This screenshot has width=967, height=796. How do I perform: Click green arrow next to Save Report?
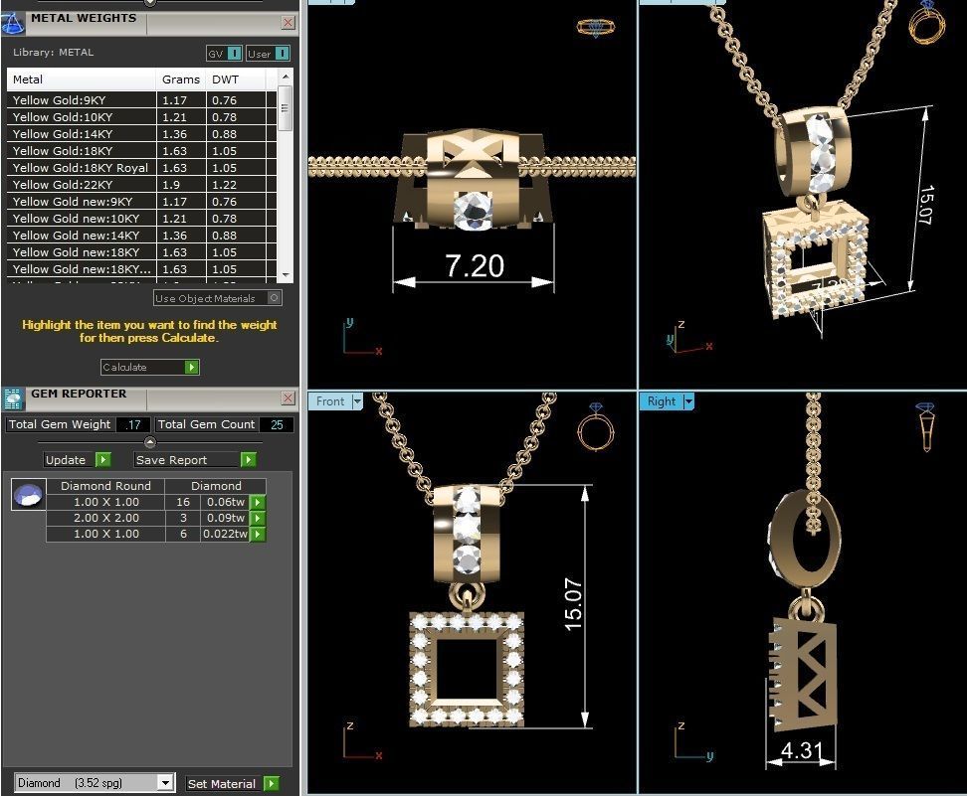coord(248,459)
